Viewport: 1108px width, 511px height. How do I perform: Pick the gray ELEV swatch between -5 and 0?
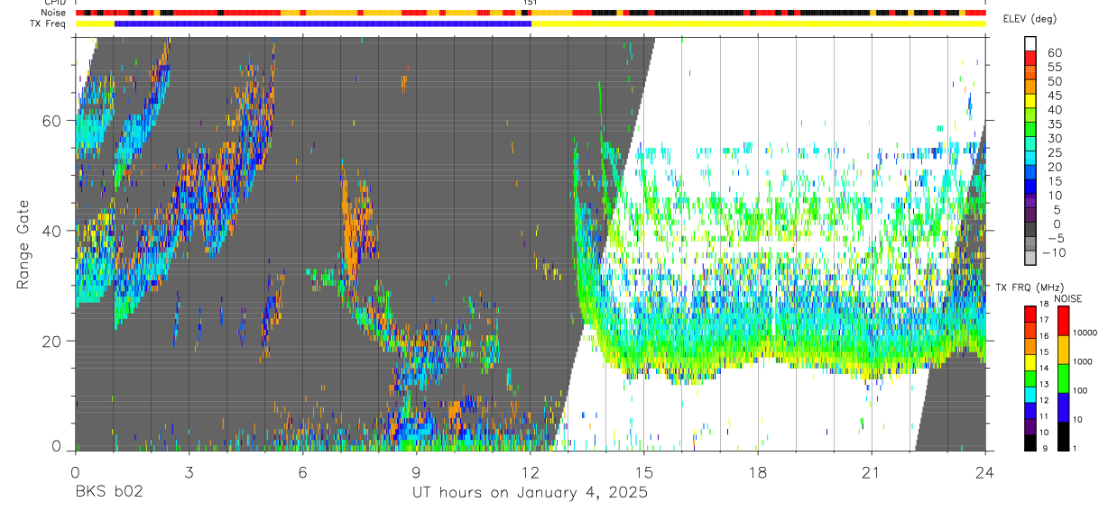point(1030,229)
